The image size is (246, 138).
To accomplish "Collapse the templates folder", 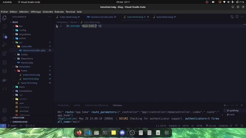I will [25, 67].
